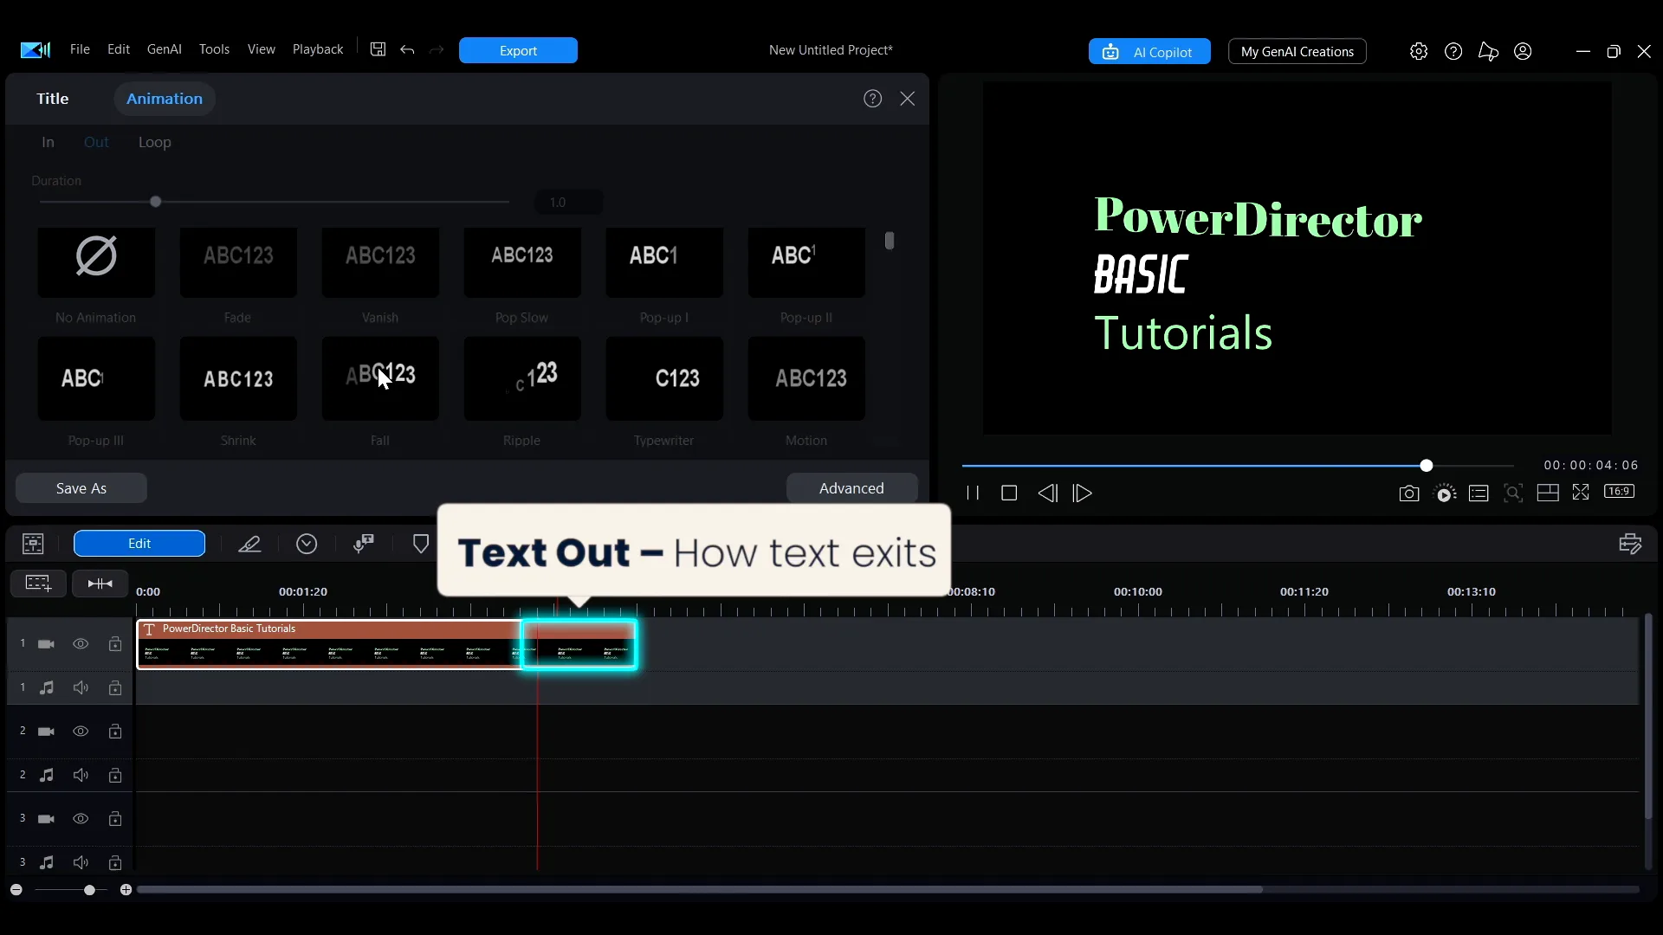The width and height of the screenshot is (1663, 935).
Task: Hide video track 3 with eye icon
Action: [x=81, y=819]
